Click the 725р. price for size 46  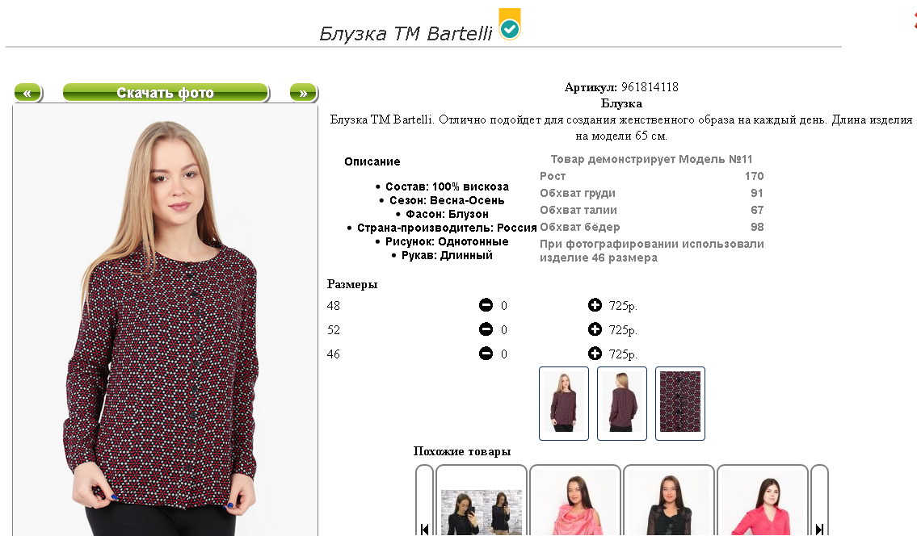pos(623,354)
